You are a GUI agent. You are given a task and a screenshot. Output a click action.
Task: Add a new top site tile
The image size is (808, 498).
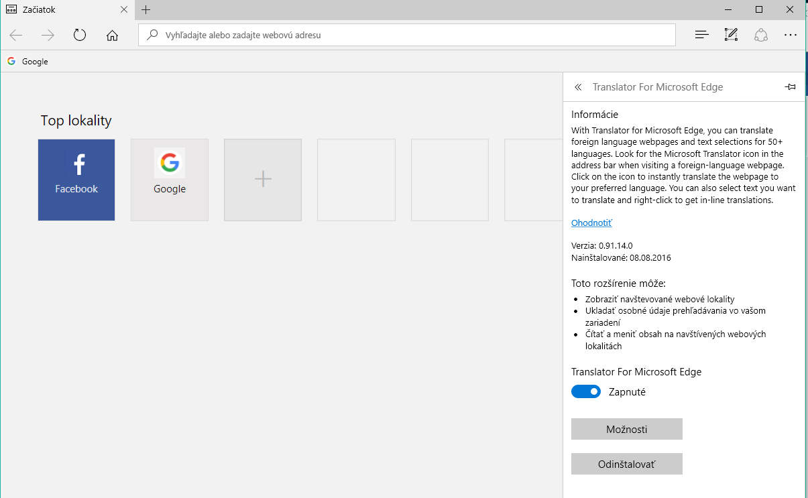point(263,180)
